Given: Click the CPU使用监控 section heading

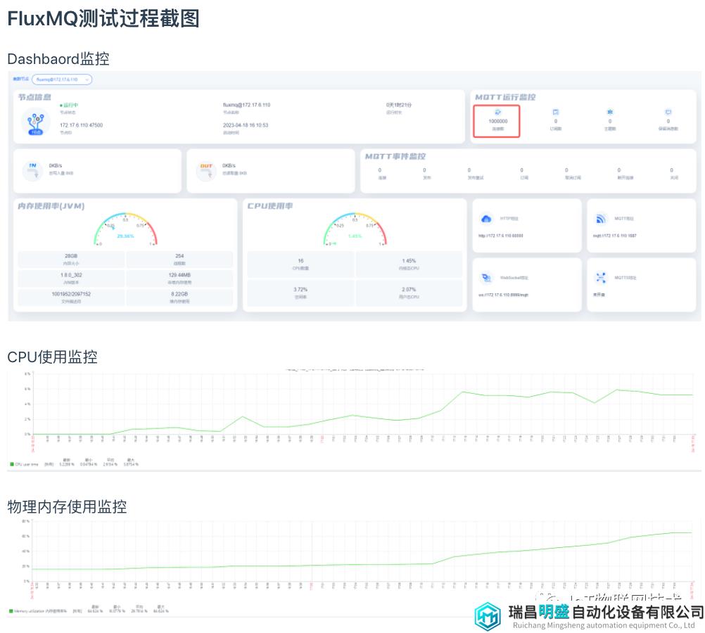Looking at the screenshot, I should pos(53,357).
